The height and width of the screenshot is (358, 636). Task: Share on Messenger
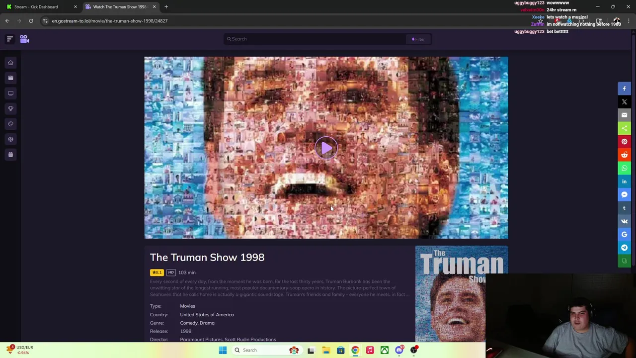(x=624, y=194)
